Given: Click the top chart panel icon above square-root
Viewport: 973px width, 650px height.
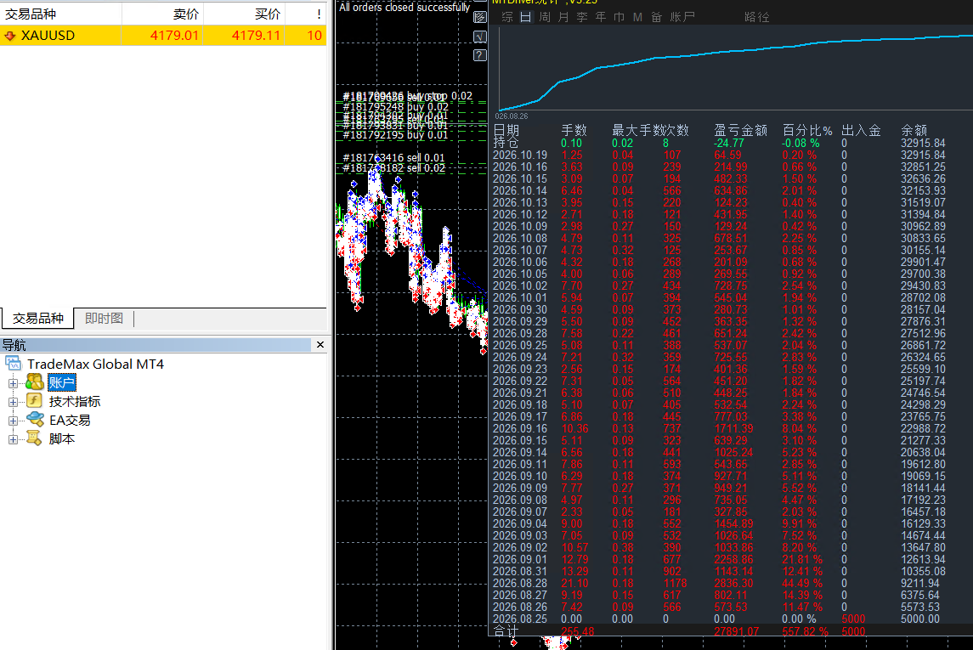Looking at the screenshot, I should (x=479, y=17).
